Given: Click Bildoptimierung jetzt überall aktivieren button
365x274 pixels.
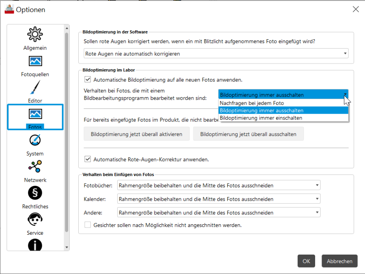Looking at the screenshot, I should [x=137, y=134].
